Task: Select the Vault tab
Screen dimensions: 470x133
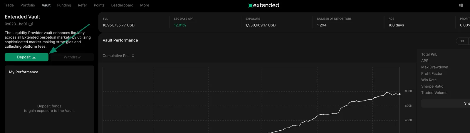Action: [x=46, y=5]
